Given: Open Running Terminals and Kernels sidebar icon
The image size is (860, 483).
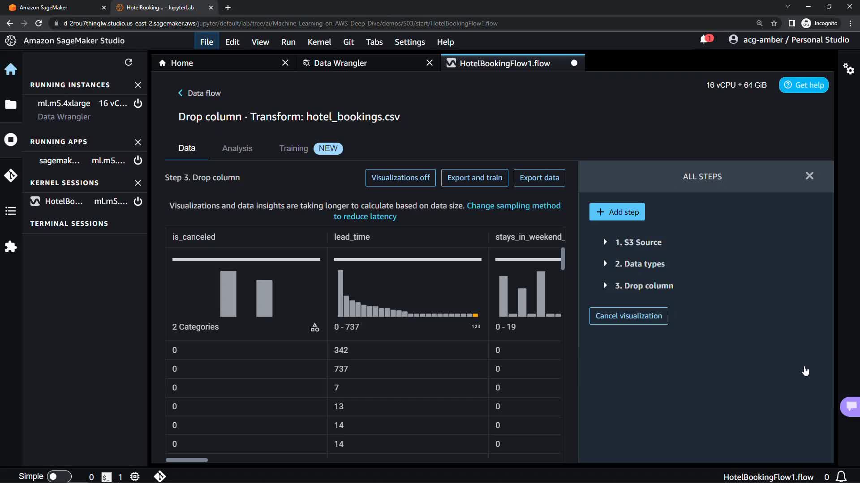Looking at the screenshot, I should point(11,140).
